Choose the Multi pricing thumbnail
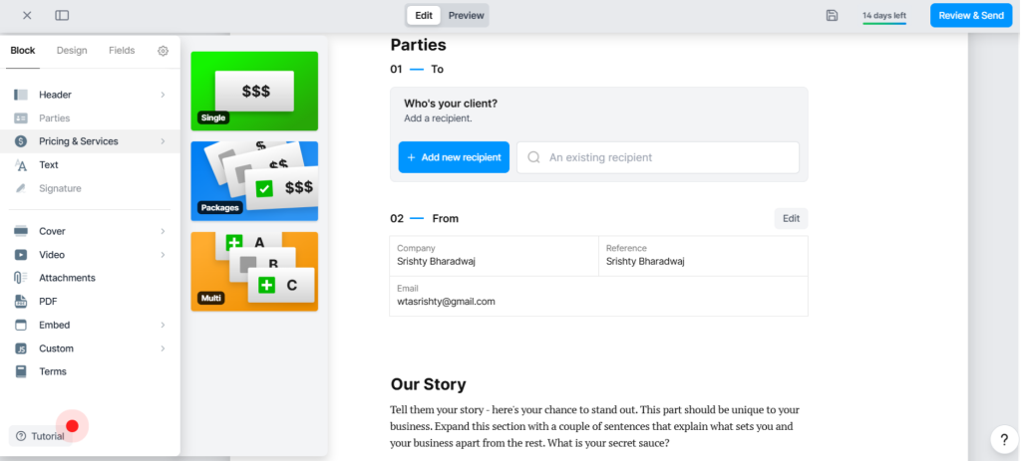Screen dimensions: 1021x461 (x=254, y=272)
